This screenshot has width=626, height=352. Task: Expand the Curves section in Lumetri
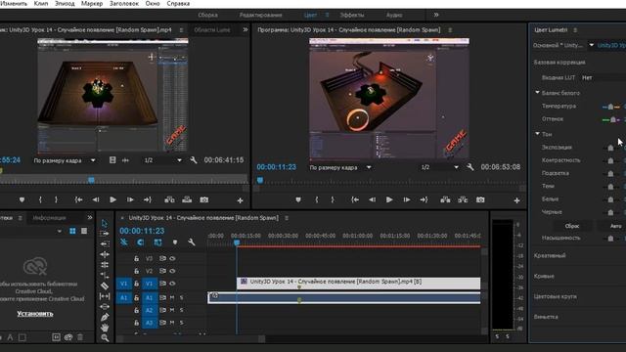click(x=544, y=276)
